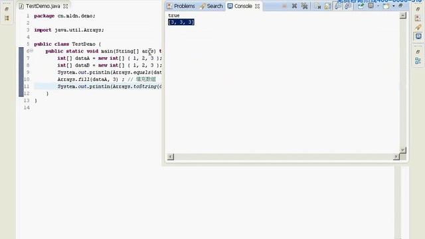Screen dimensions: 425x239
Task: Switch to the Search tab
Action: [211, 6]
